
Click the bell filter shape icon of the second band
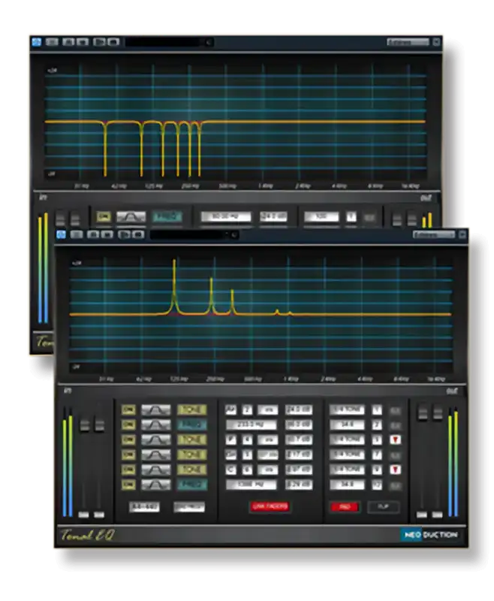[x=155, y=425]
